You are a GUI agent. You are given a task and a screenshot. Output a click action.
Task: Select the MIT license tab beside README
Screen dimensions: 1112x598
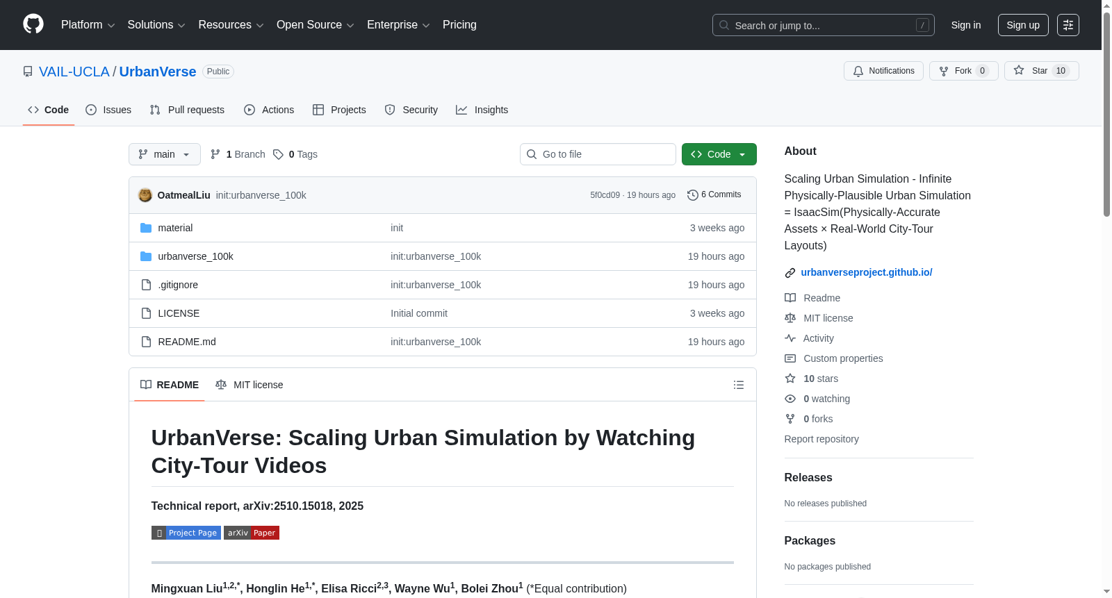tap(250, 385)
